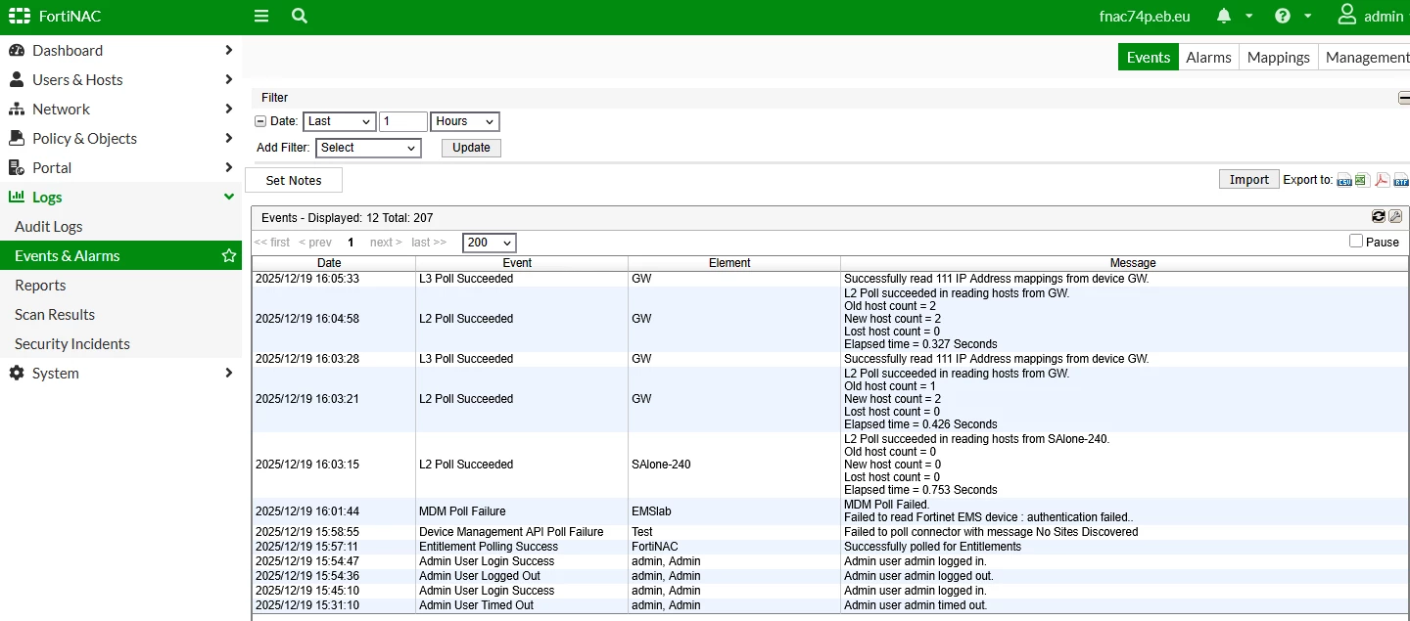Image resolution: width=1410 pixels, height=621 pixels.
Task: Switch to the Alarms tab
Action: click(x=1208, y=57)
